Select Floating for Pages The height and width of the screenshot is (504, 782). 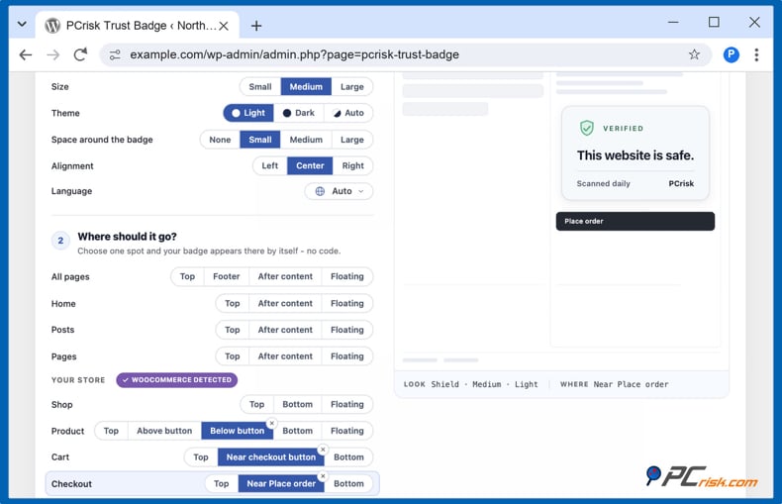point(347,356)
